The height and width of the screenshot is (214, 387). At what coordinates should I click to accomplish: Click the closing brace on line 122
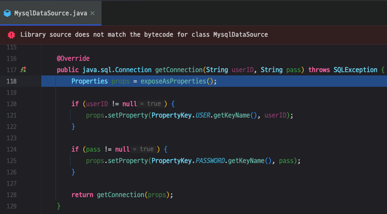click(x=73, y=127)
